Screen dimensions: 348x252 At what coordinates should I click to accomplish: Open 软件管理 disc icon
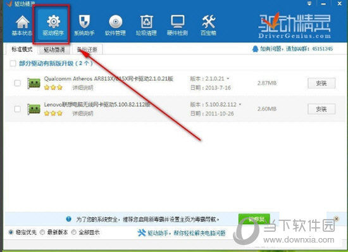(115, 22)
